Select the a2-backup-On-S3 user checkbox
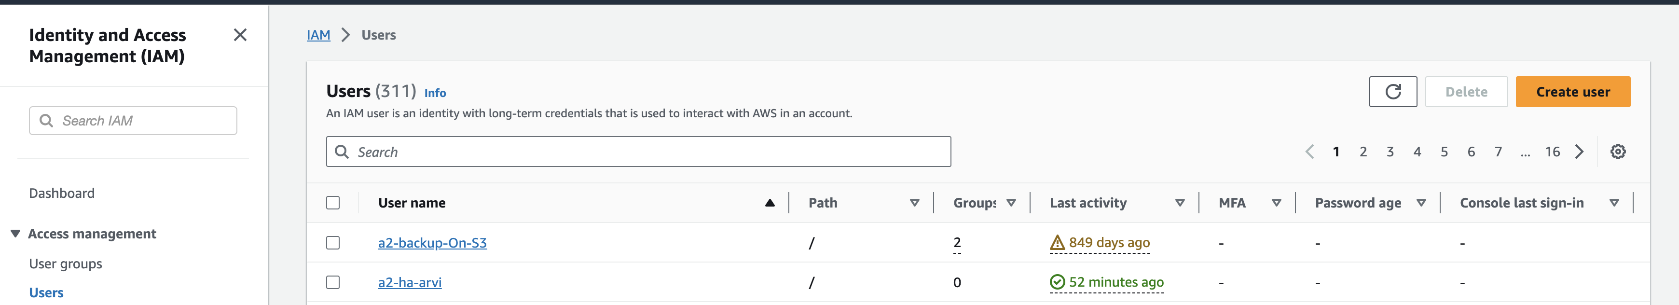 click(x=333, y=243)
